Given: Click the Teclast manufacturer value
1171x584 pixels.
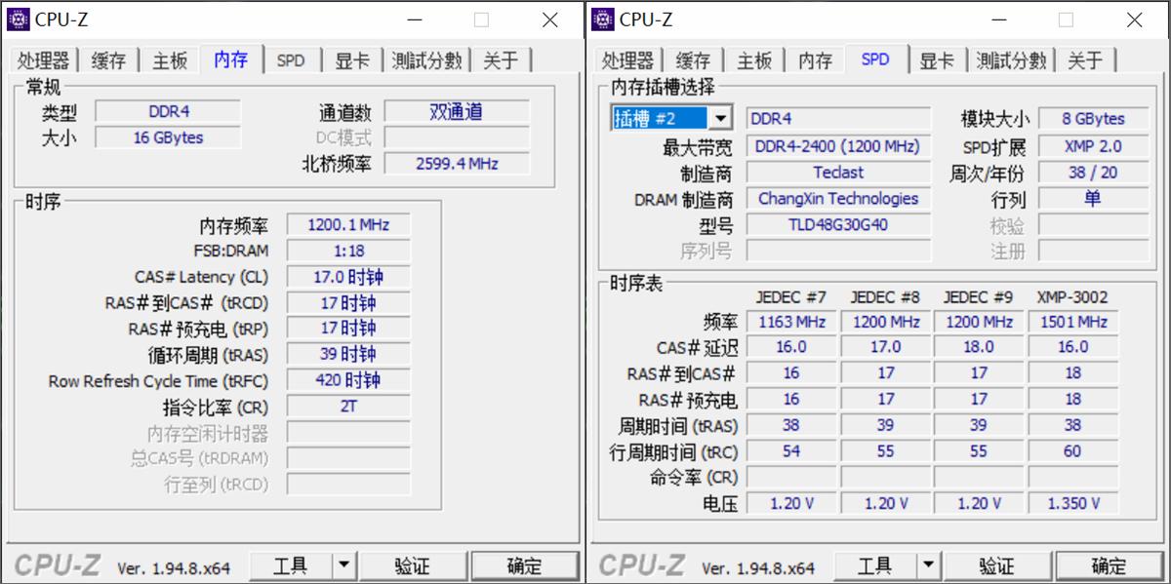Looking at the screenshot, I should click(x=838, y=173).
